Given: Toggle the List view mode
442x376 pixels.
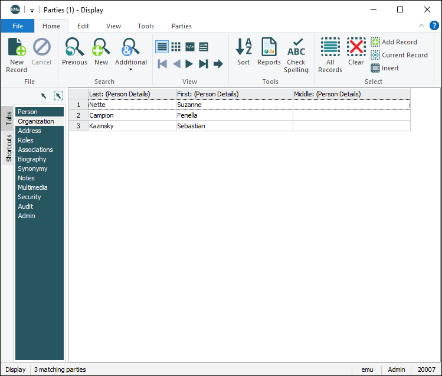Looking at the screenshot, I should [x=162, y=47].
